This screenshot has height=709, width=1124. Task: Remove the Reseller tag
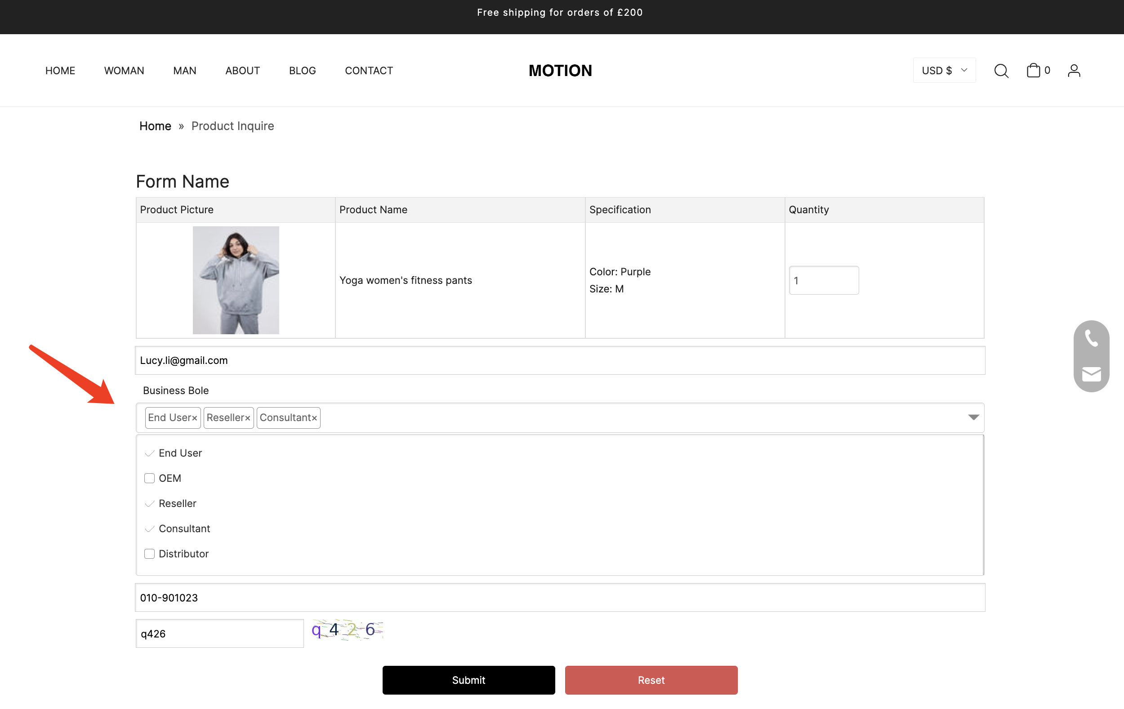[x=247, y=418]
